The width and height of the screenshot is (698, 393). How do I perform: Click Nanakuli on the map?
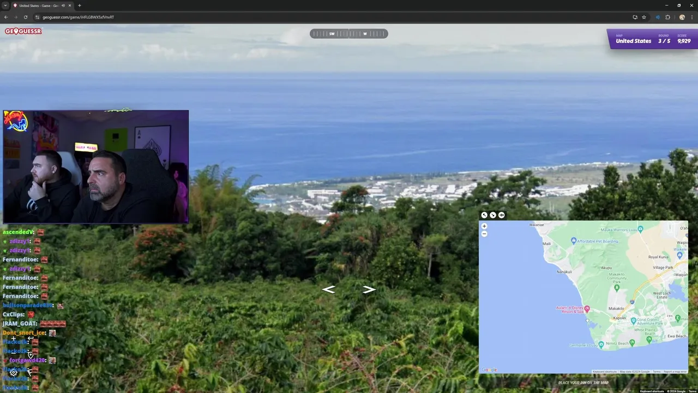pos(564,271)
